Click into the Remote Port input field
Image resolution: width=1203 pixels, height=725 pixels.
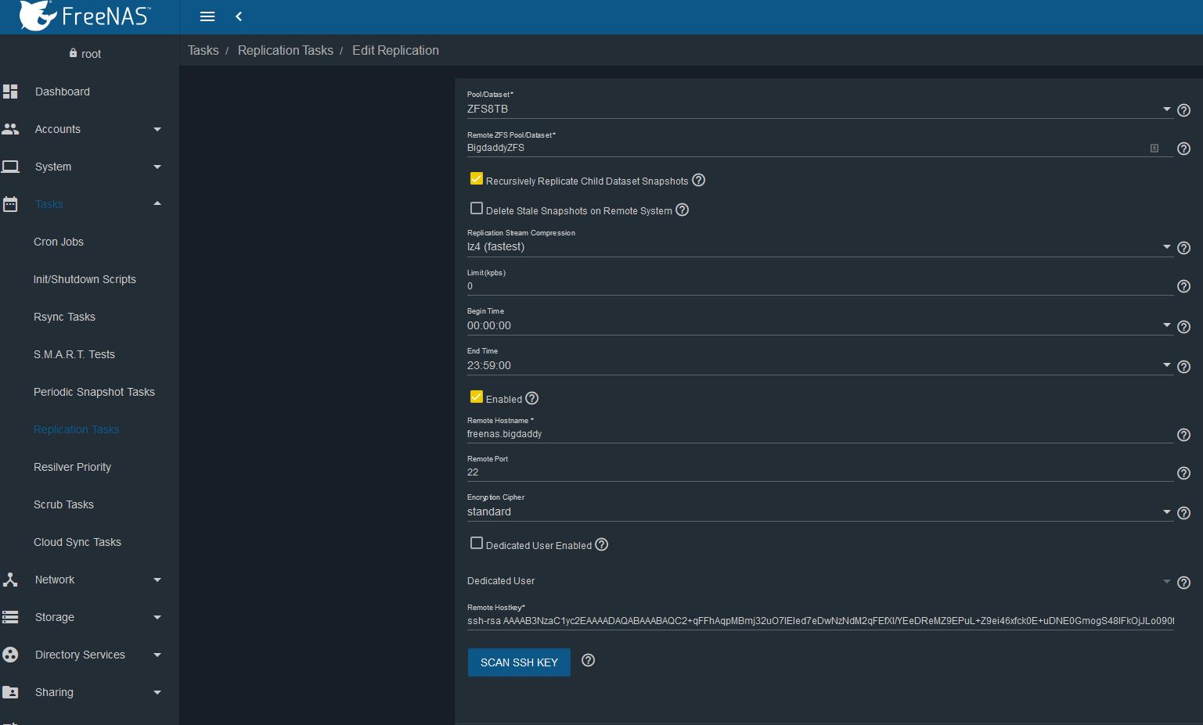coord(818,472)
